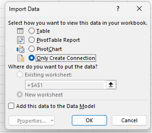The width and height of the screenshot is (152, 133).
Task: Click the Only Create Connection document icon
Action: pos(21,58)
